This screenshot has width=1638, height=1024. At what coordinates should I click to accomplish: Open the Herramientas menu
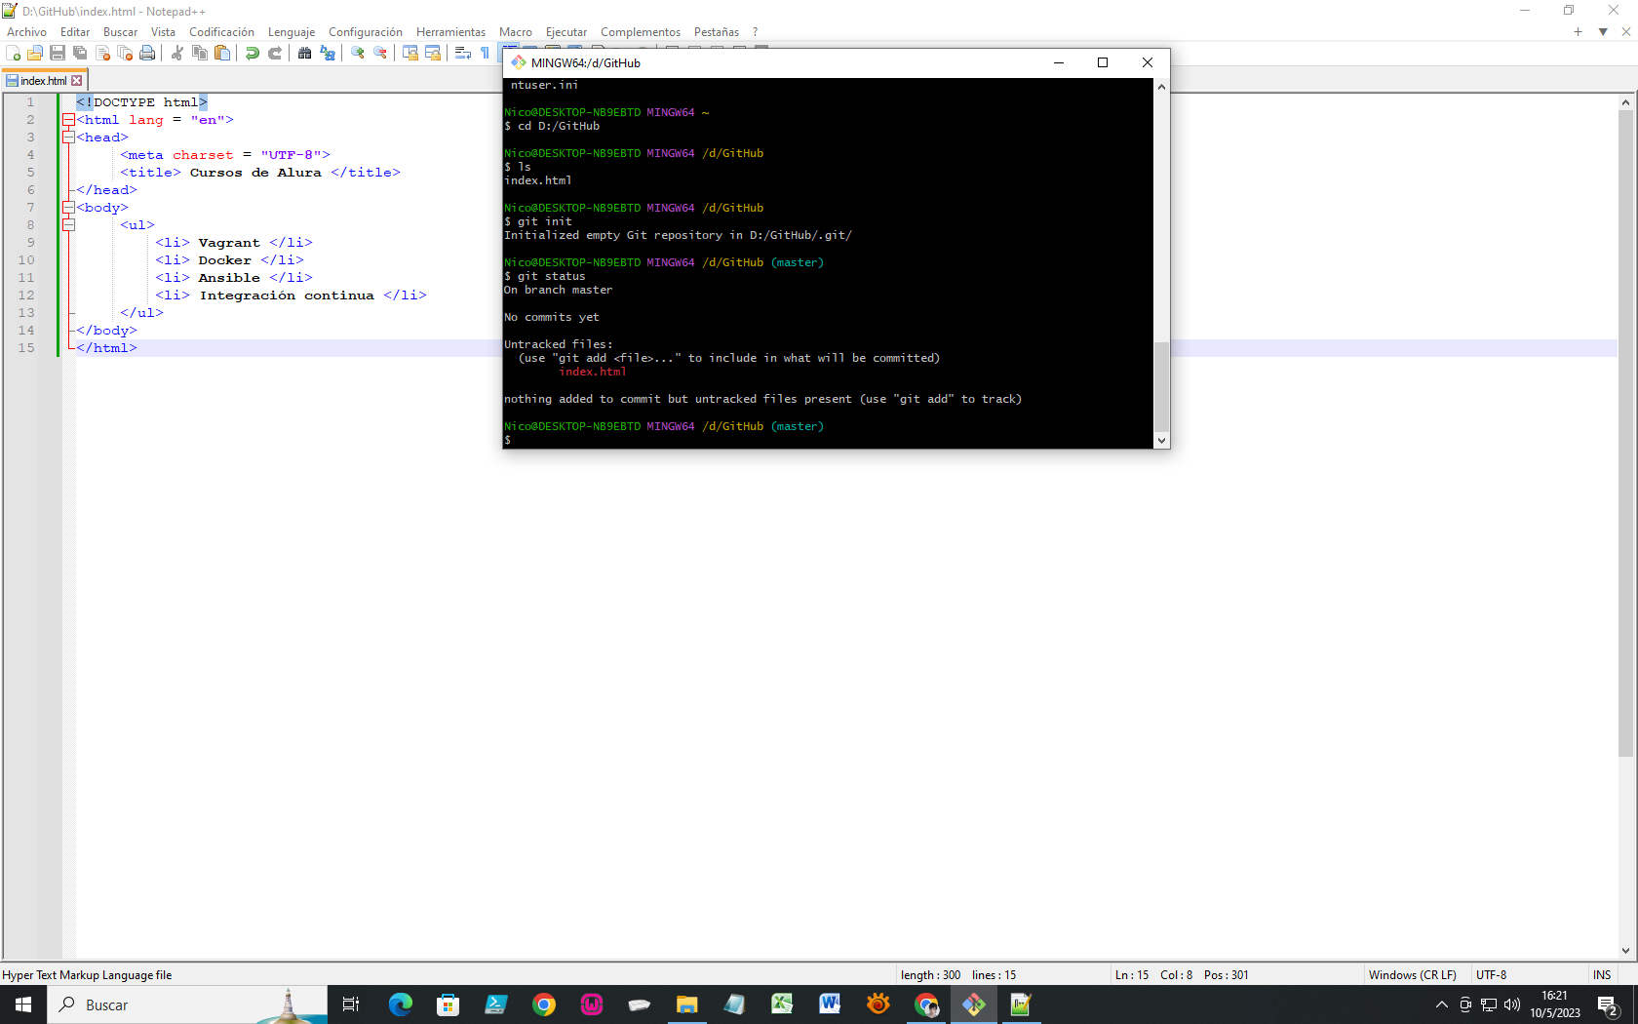click(450, 32)
